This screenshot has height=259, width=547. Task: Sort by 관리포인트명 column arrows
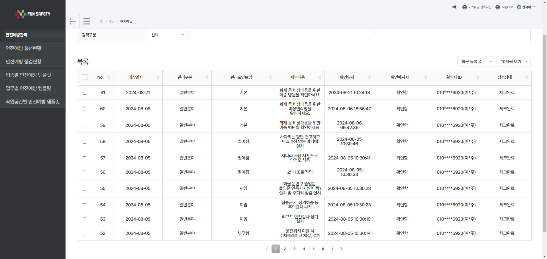click(271, 77)
